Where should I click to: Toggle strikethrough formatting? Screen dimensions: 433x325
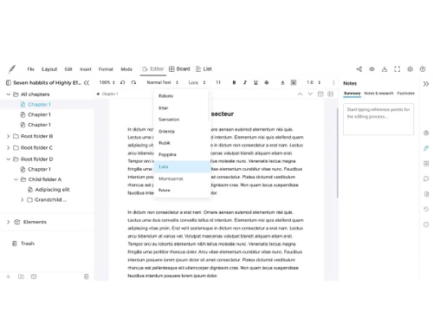click(x=267, y=82)
